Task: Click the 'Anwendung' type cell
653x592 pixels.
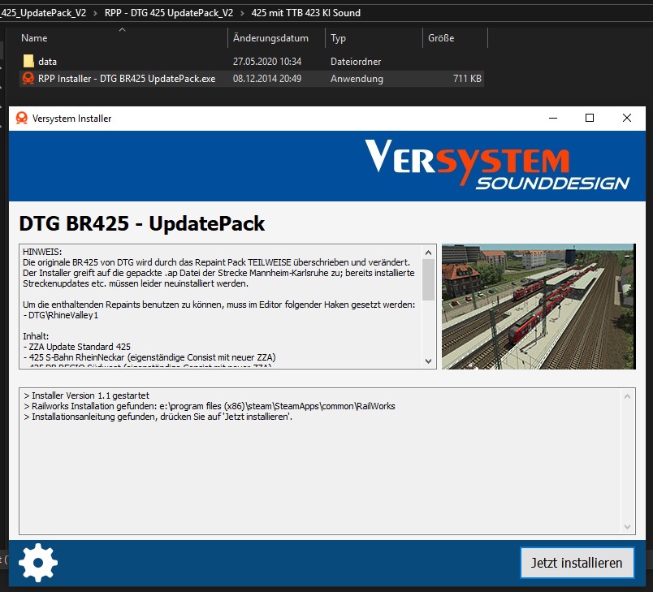Action: (357, 79)
